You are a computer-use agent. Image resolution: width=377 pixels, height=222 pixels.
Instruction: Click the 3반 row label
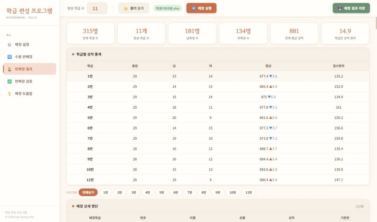point(90,97)
